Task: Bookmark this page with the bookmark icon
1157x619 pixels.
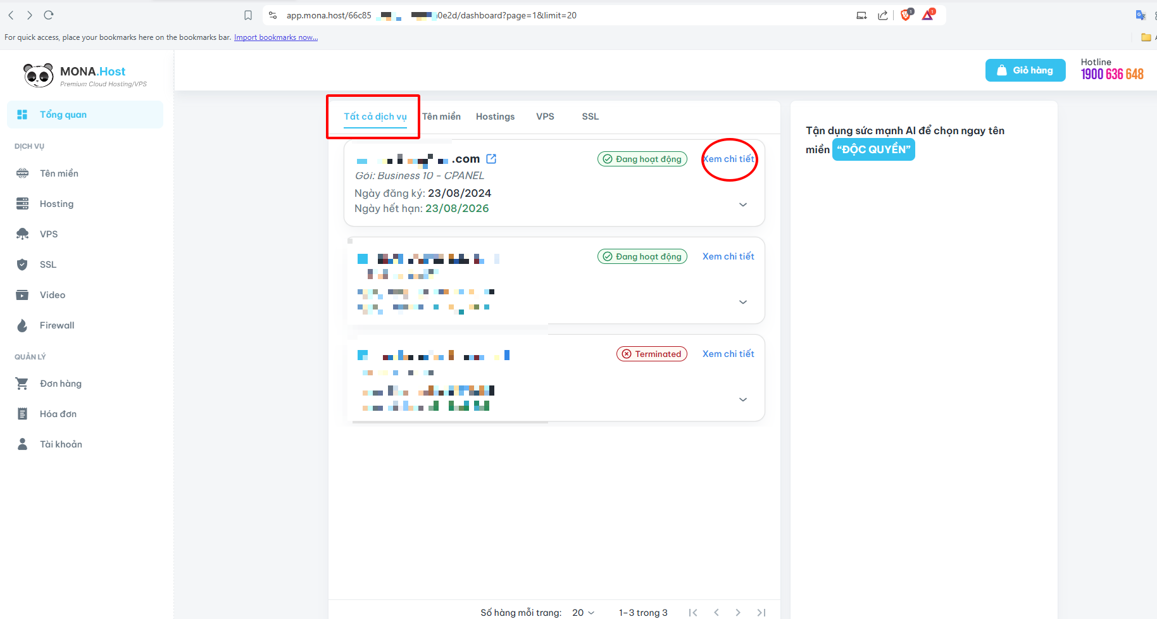Action: click(x=248, y=15)
